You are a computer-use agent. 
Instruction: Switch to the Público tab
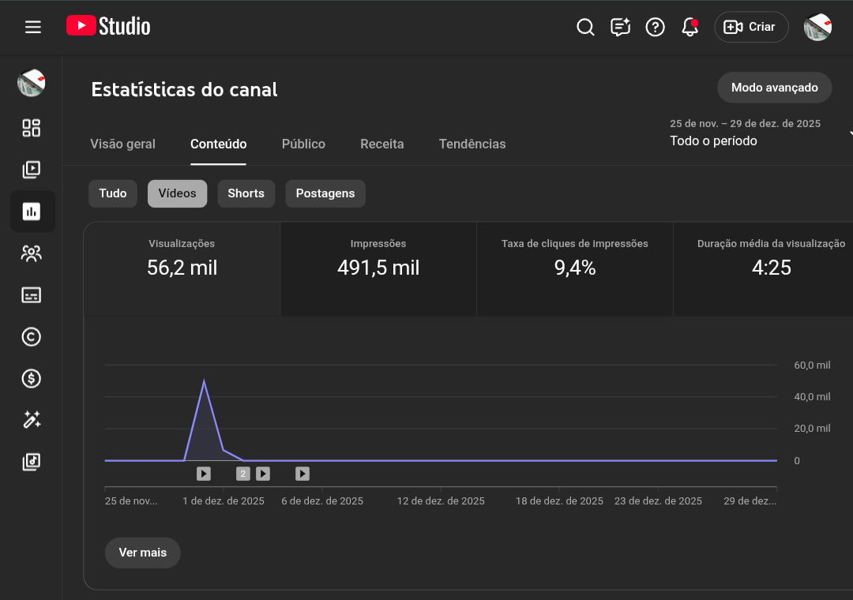(303, 144)
